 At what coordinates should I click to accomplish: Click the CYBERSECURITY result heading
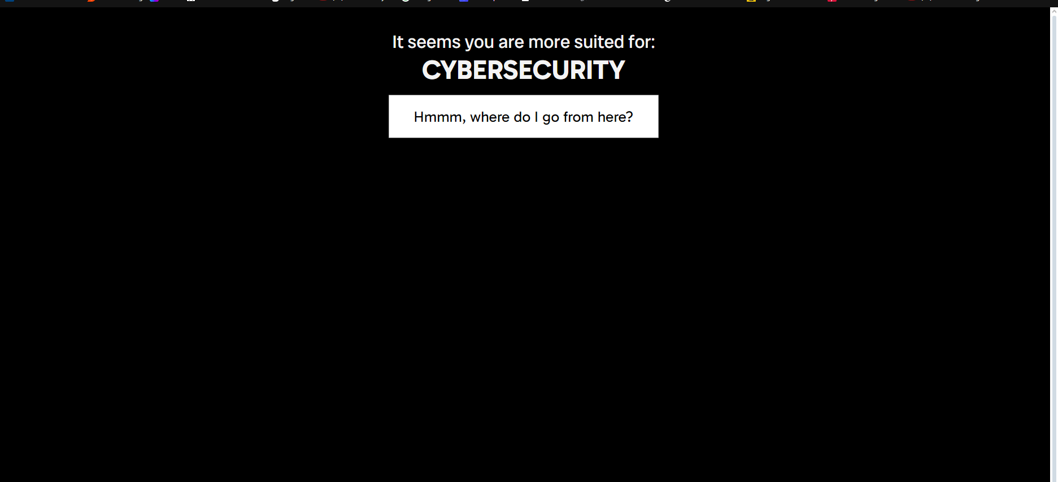[523, 70]
